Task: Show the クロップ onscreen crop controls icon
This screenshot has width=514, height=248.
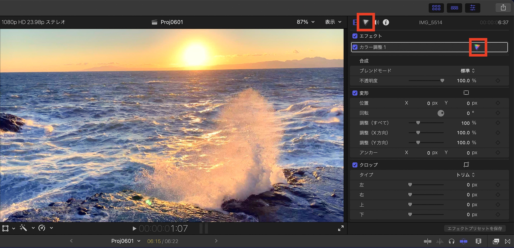Action: tap(466, 164)
